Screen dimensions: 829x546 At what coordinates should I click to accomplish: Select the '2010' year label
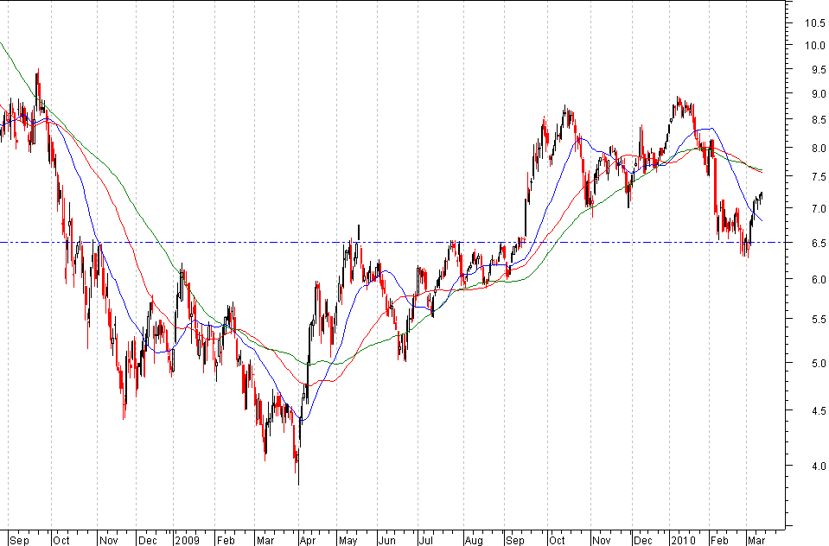[x=683, y=540]
